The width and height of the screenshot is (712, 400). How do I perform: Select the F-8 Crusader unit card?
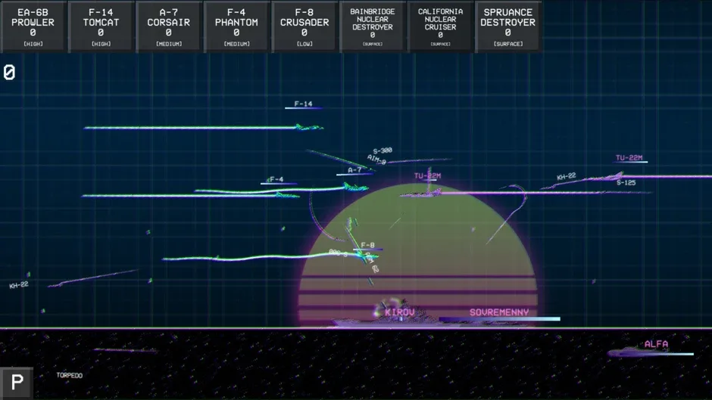click(x=304, y=26)
